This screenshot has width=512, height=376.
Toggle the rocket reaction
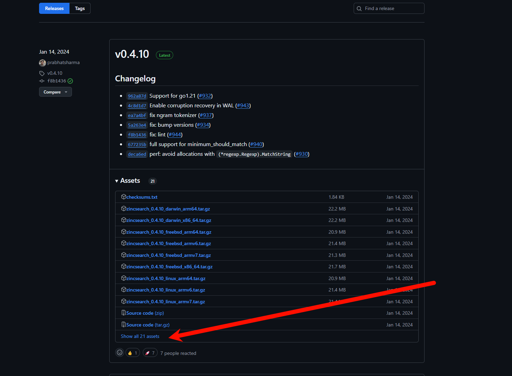click(x=150, y=353)
